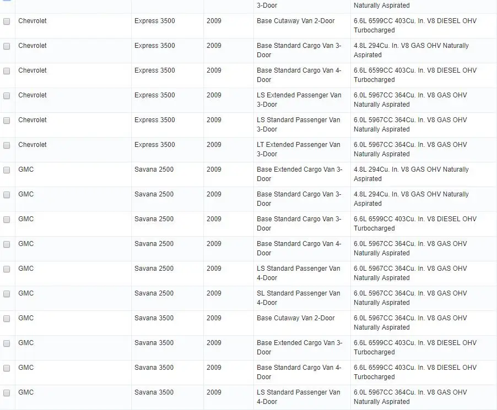Click year '2009' in Chevrolet Base Cutaway Van row
The width and height of the screenshot is (497, 410).
click(214, 21)
